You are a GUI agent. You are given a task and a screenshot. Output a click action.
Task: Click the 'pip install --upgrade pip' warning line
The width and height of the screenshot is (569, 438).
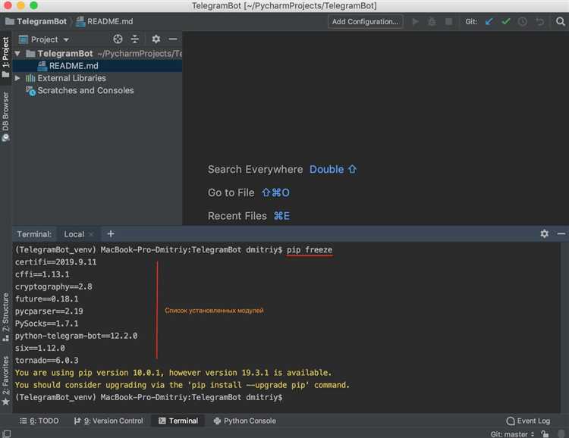182,385
